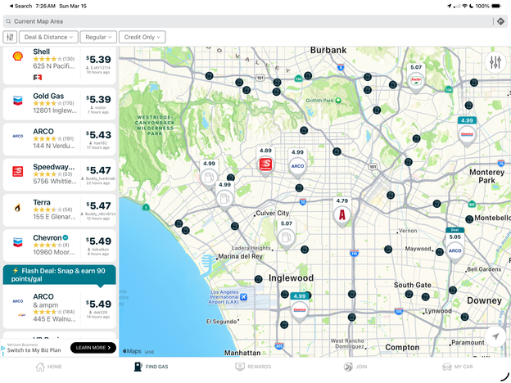Open the filter sliders icon beside Deal & Distance
This screenshot has height=383, width=511.
[10, 37]
